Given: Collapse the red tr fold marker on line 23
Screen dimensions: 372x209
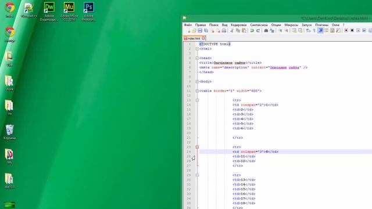Looking at the screenshot, I should click(x=197, y=147).
